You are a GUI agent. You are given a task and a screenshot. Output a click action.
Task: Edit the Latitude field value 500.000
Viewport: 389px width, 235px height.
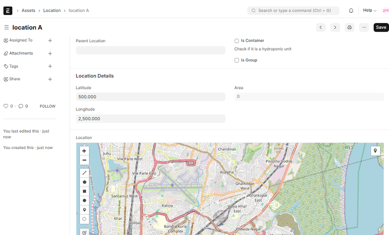pyautogui.click(x=151, y=97)
